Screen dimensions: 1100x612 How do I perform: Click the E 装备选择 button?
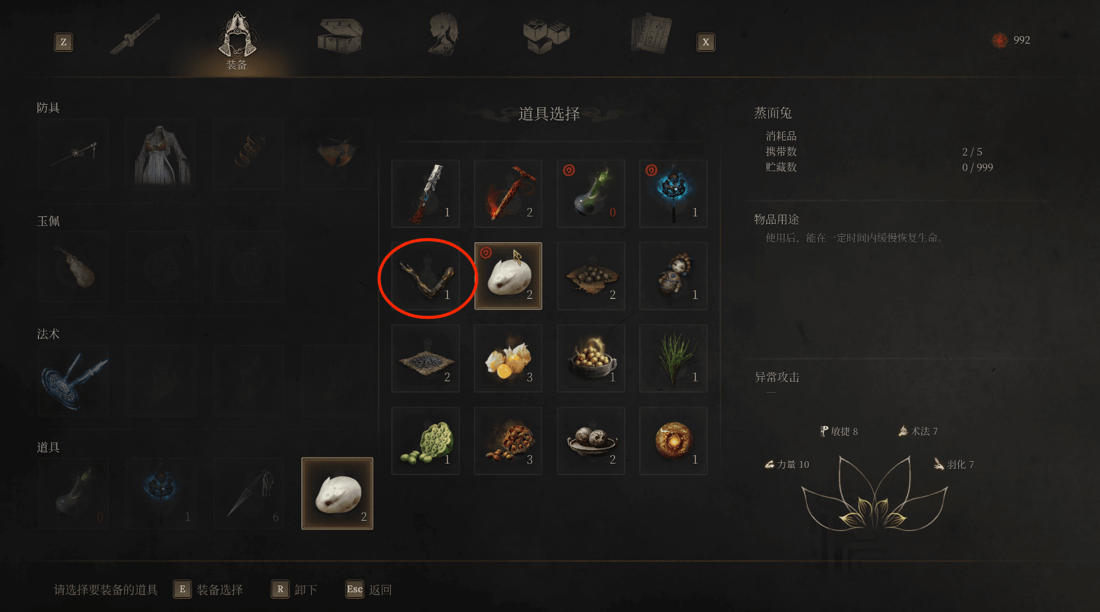pyautogui.click(x=208, y=589)
